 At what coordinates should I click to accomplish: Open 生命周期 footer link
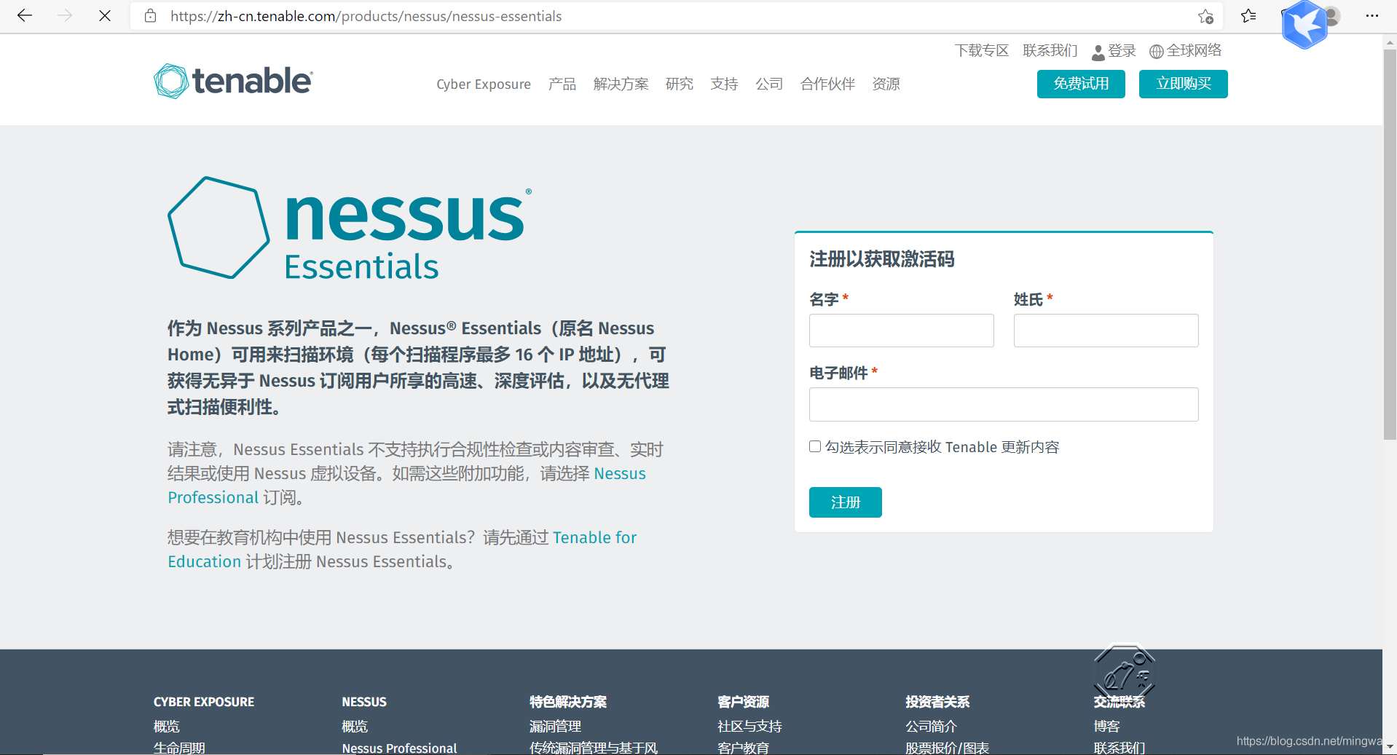[179, 748]
